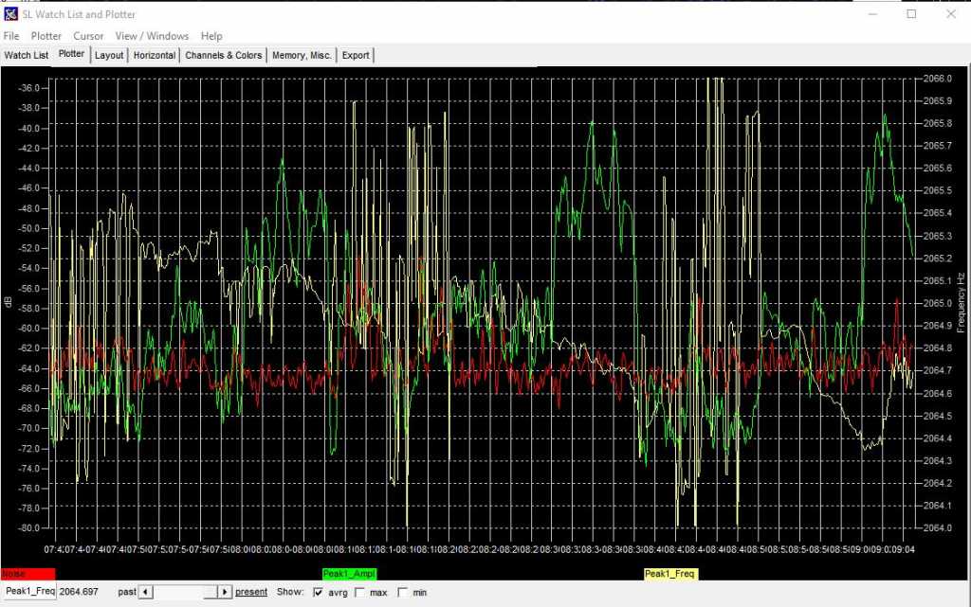Click the 2064.0 frequency scale value

(938, 527)
